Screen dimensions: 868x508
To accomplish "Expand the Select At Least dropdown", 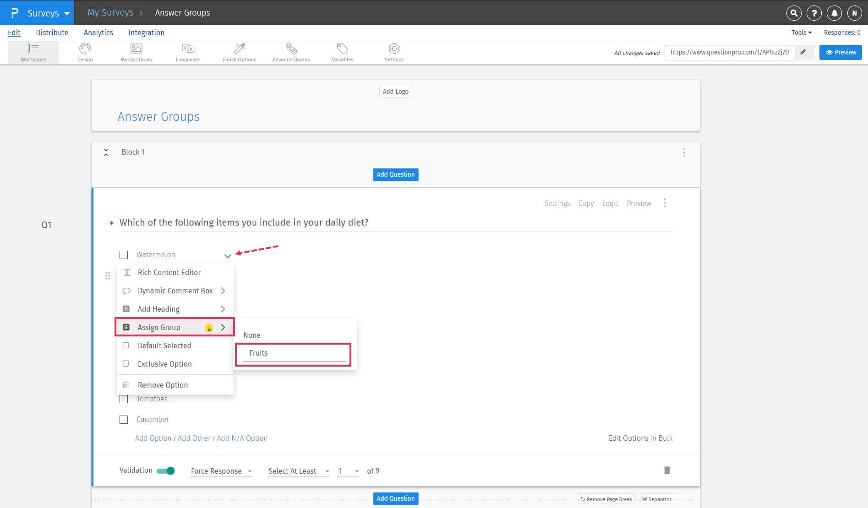I will [298, 471].
